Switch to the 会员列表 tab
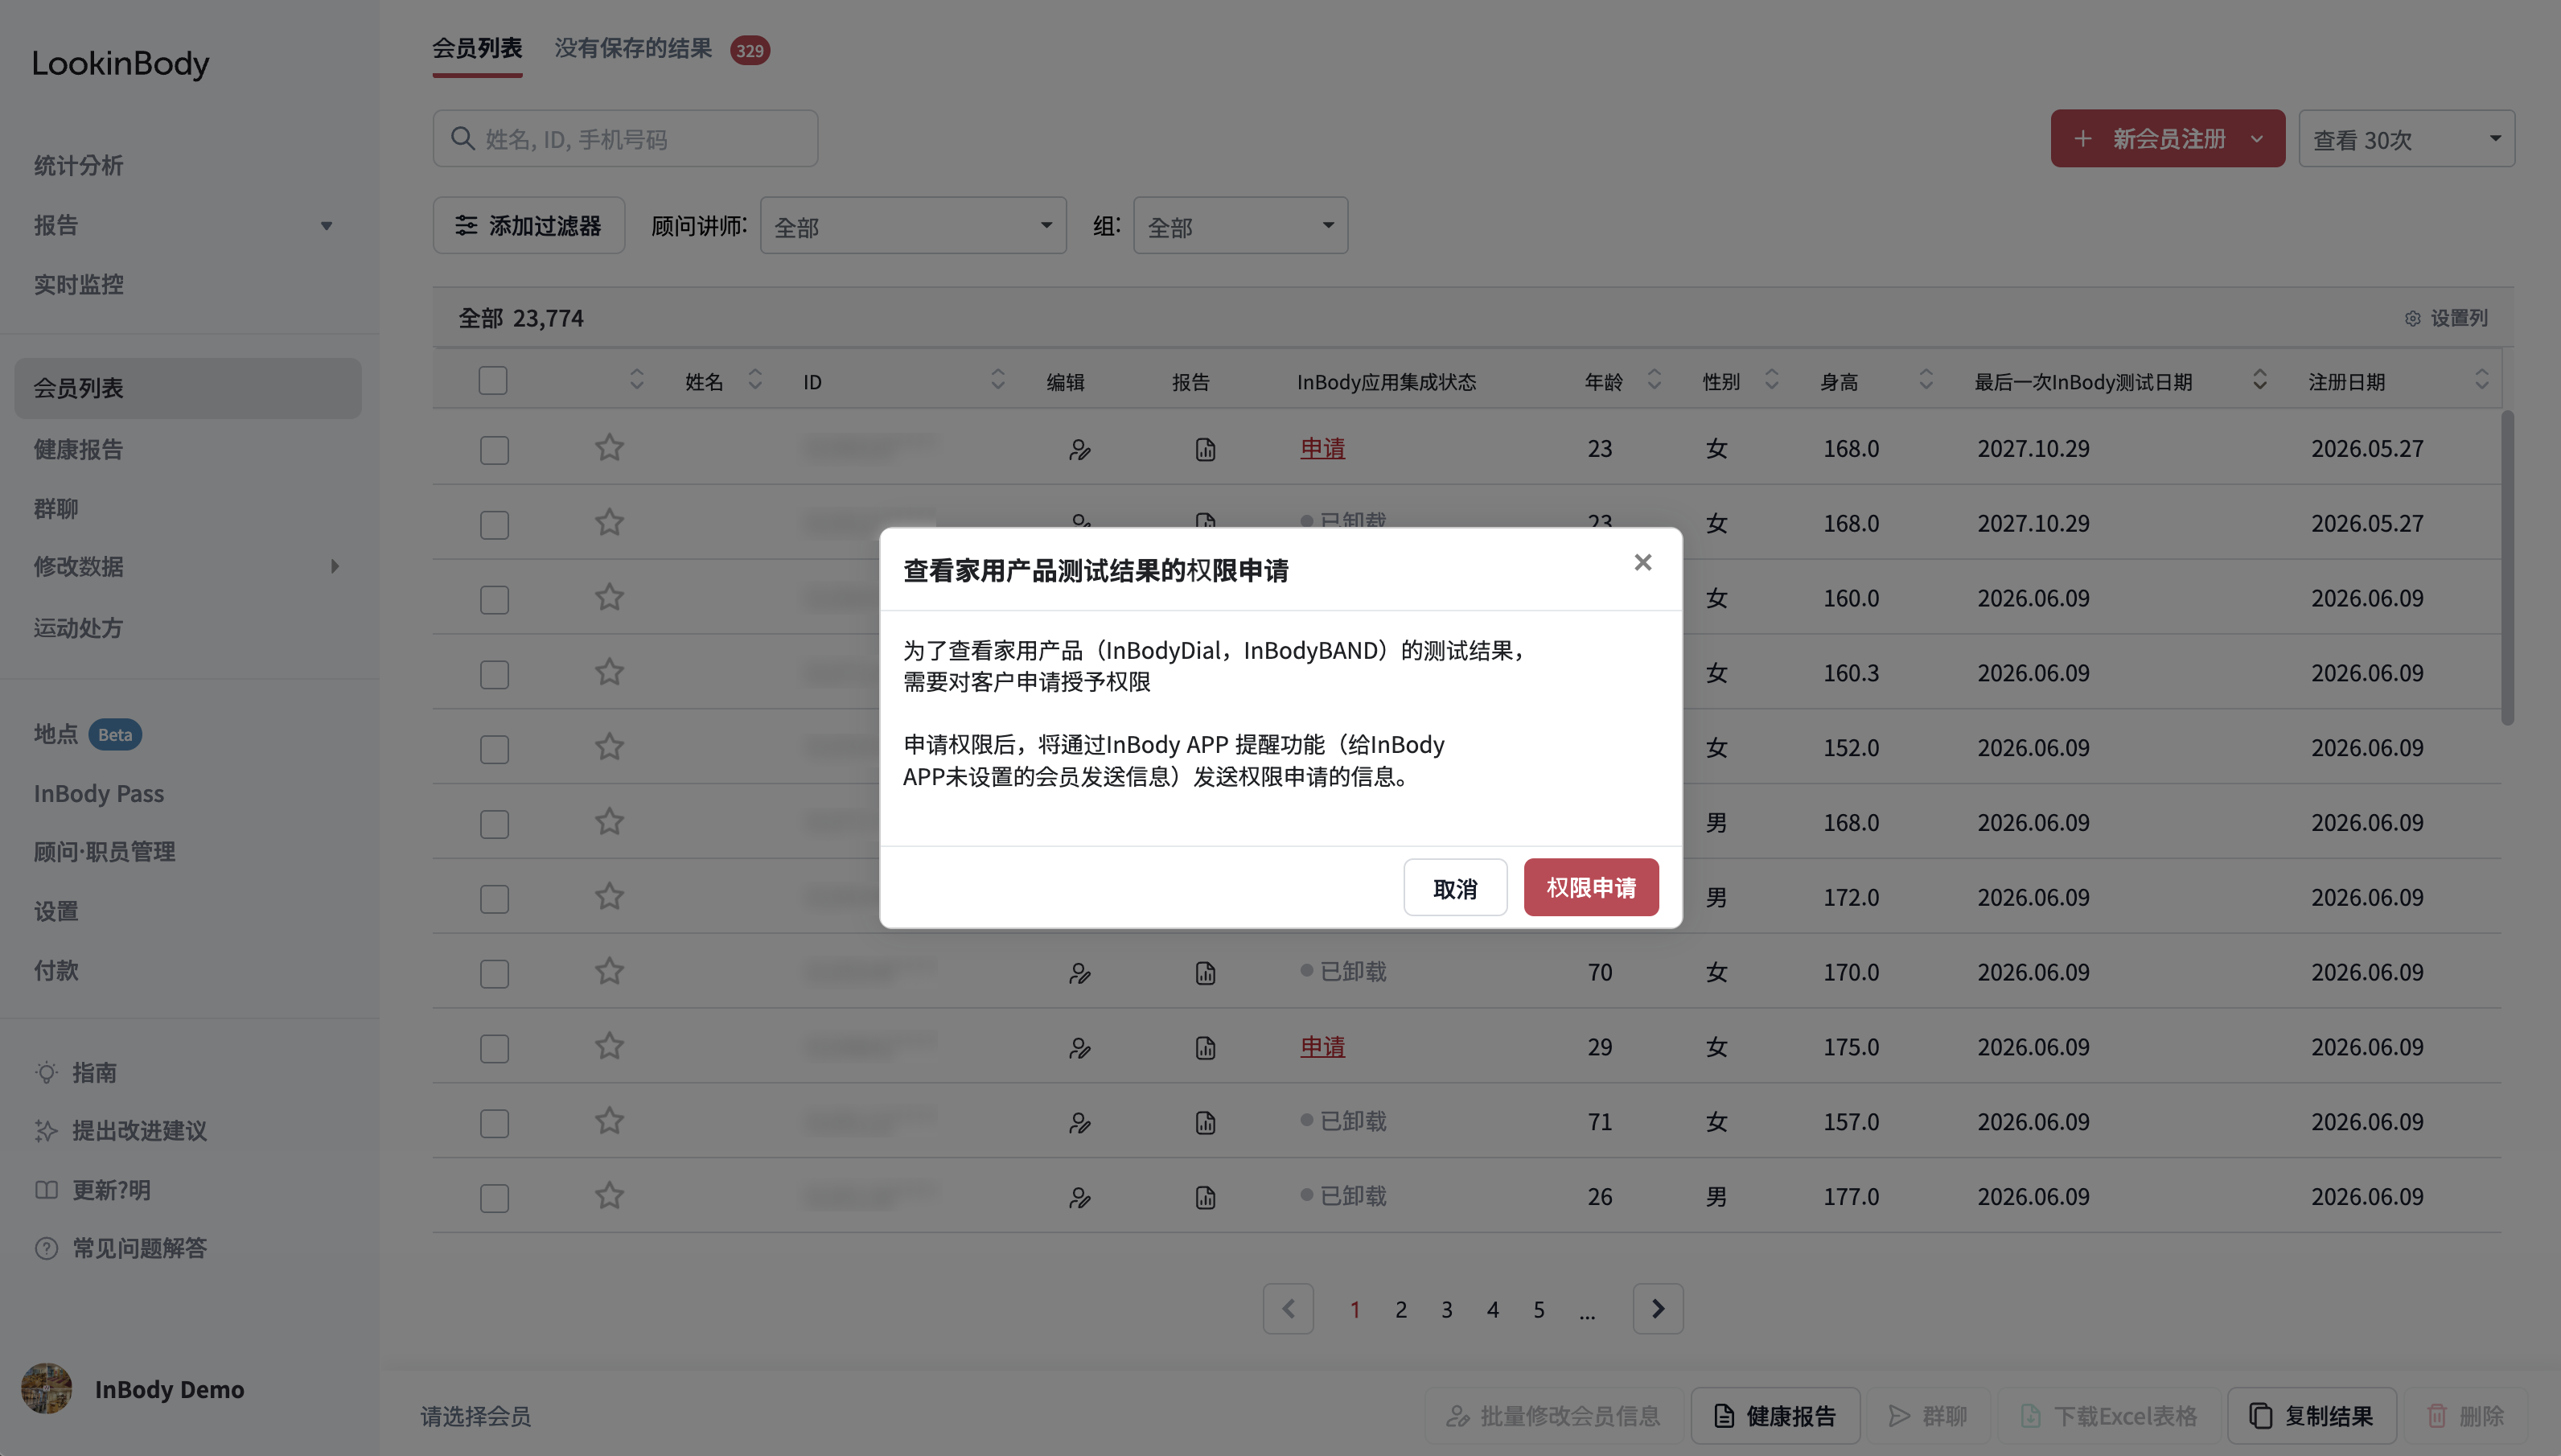 click(477, 48)
